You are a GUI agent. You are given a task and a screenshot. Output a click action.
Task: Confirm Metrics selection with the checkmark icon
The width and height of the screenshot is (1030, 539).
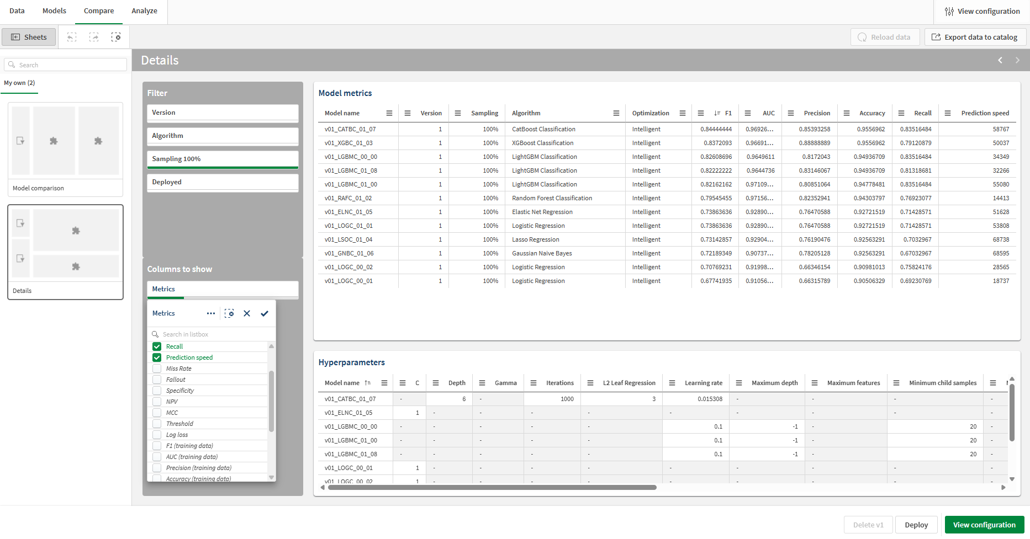pyautogui.click(x=264, y=313)
